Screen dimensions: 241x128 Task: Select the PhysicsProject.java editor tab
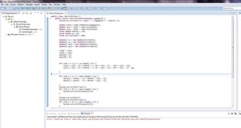coord(57,13)
